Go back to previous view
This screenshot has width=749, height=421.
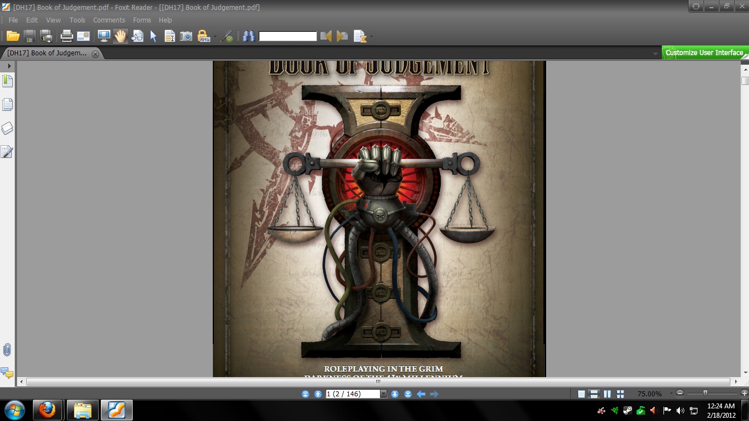click(421, 394)
